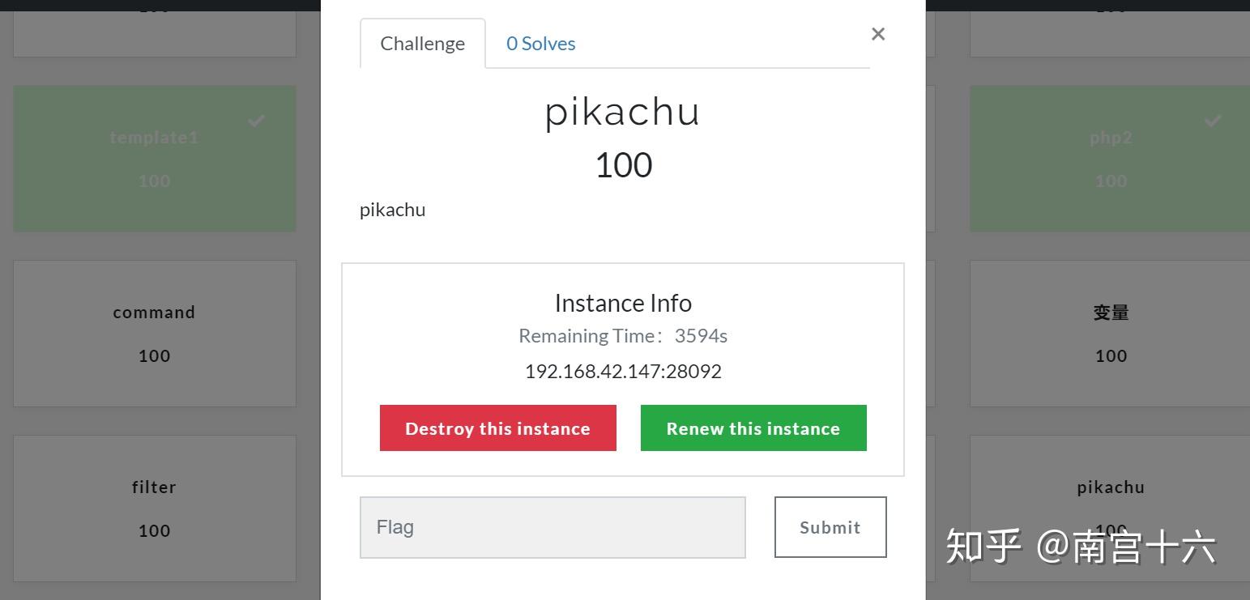Select the Challenge tab

point(422,44)
